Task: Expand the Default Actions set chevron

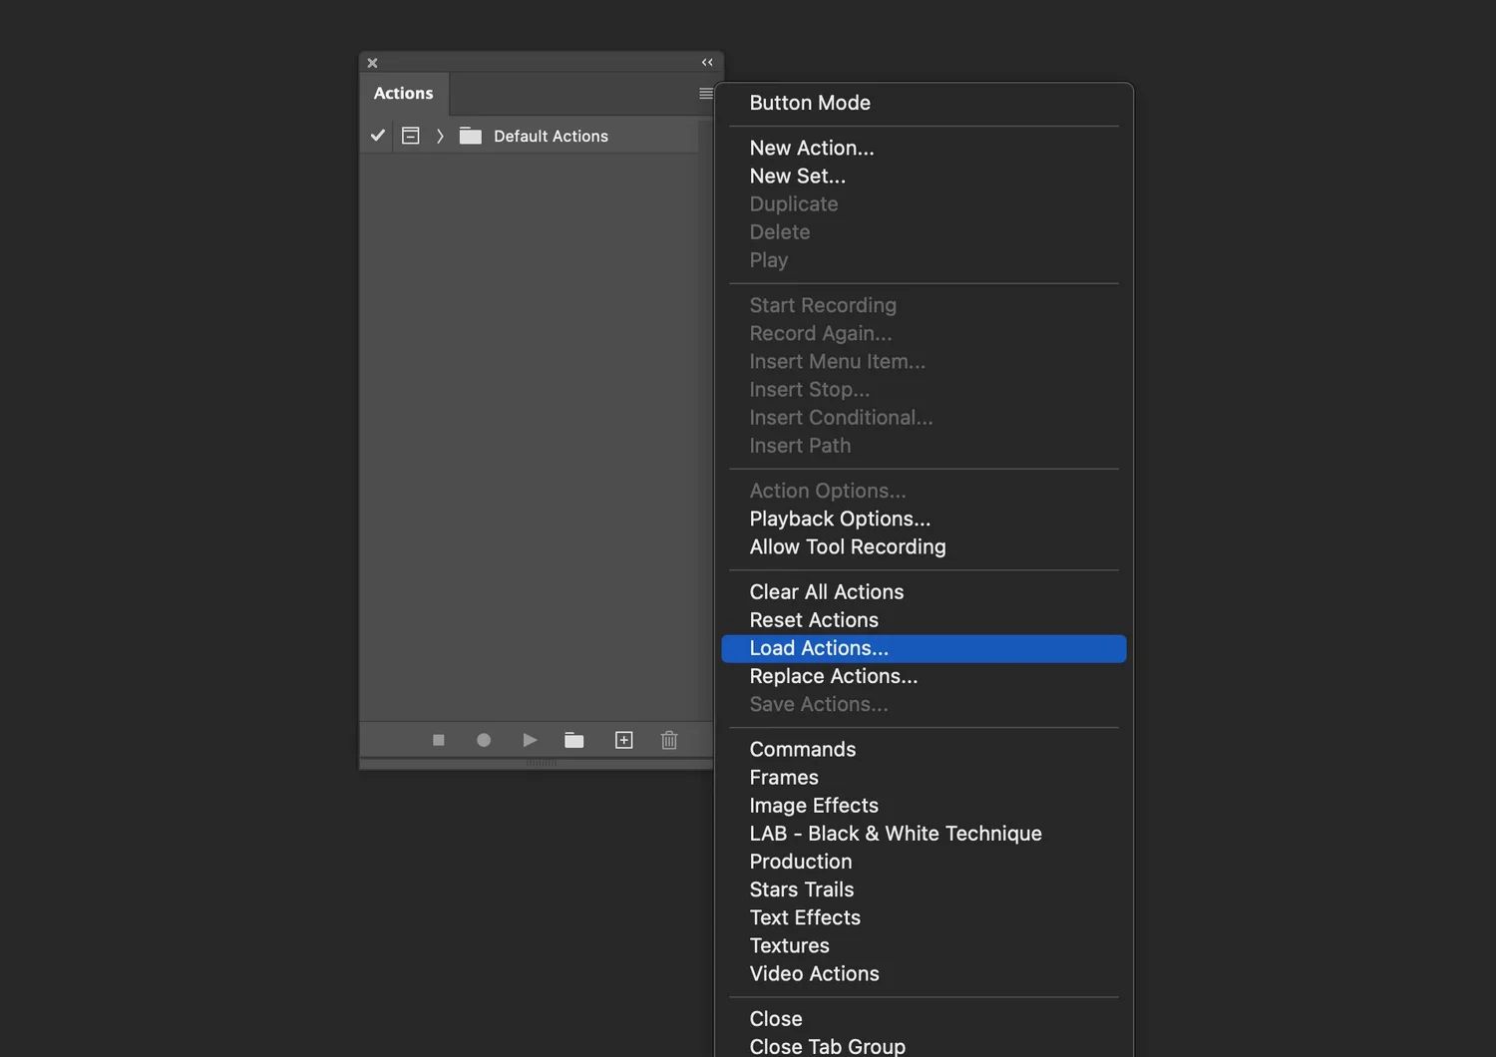Action: click(440, 136)
